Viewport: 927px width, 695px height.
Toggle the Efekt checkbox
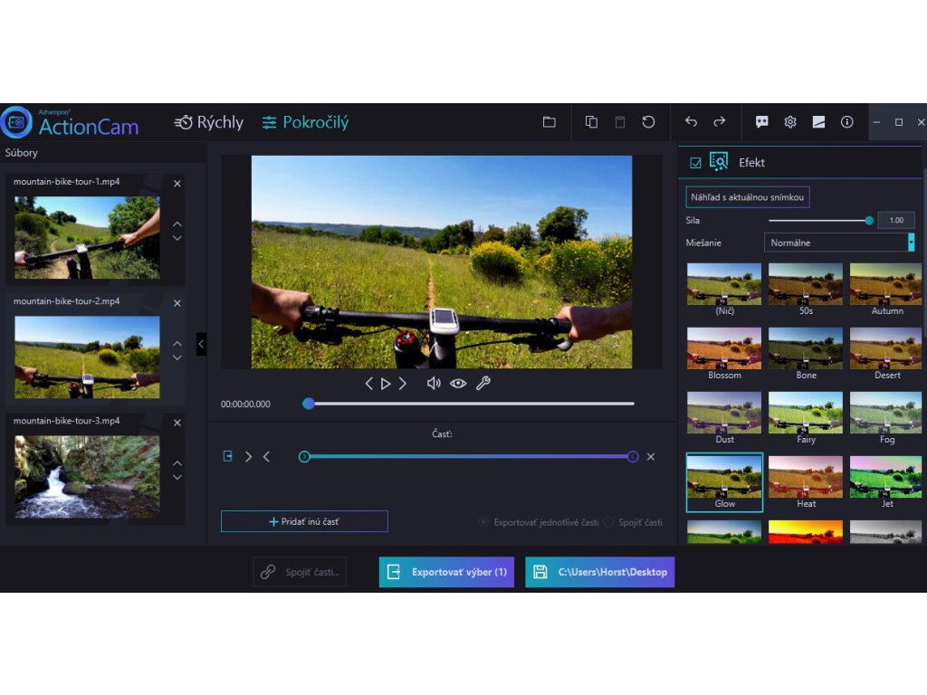click(x=695, y=163)
